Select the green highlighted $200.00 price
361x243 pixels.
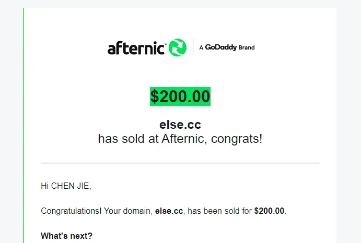click(180, 96)
